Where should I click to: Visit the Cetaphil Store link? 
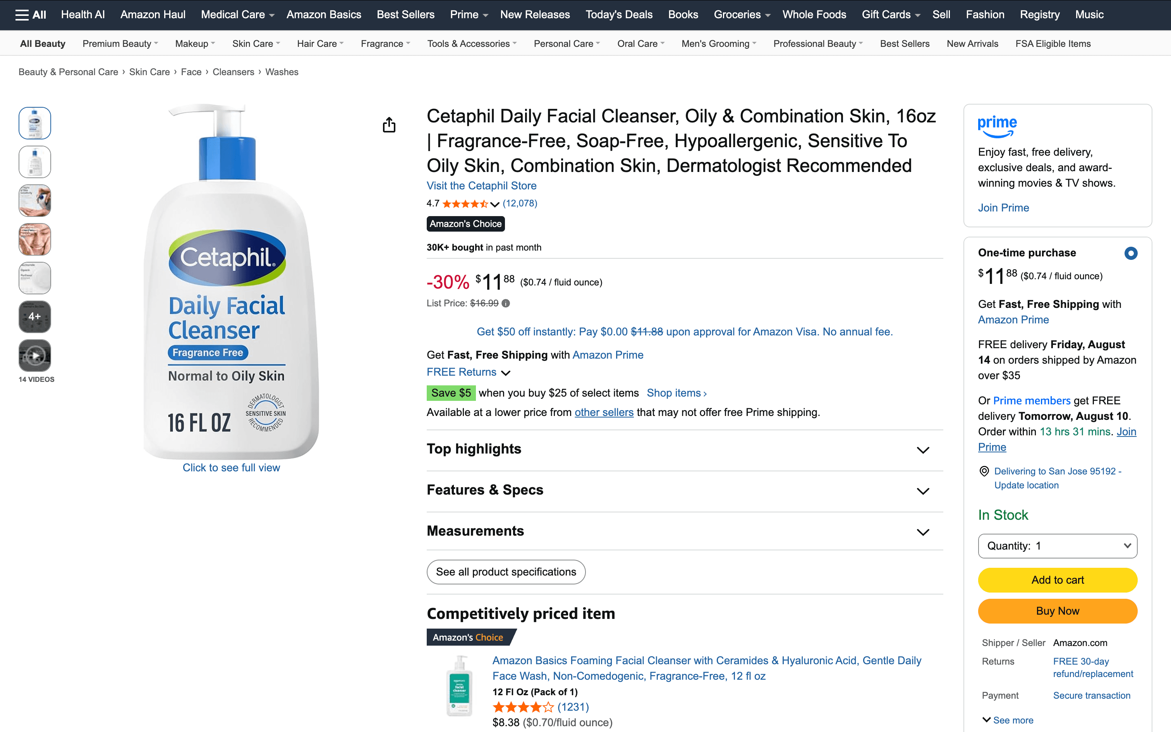(481, 186)
